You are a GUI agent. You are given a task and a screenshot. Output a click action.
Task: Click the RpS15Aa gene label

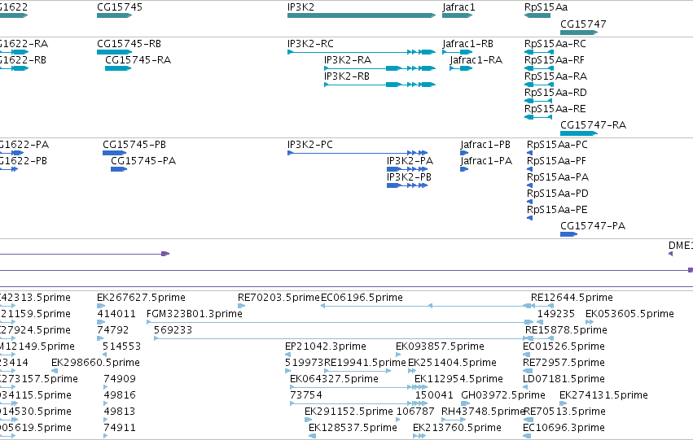[546, 7]
